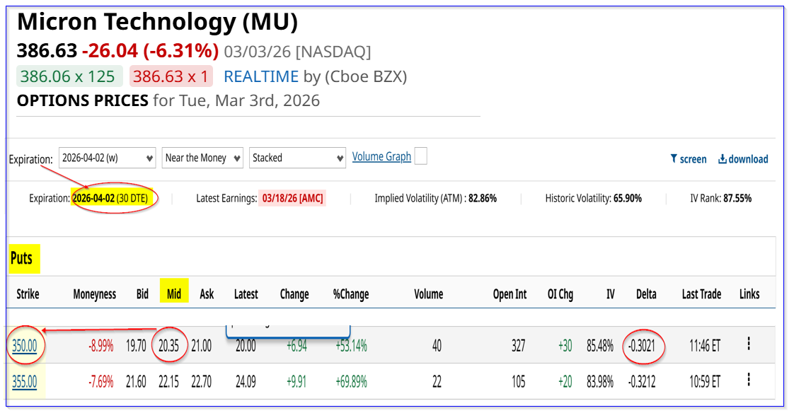Toggle the Volume Graph checkbox
Image resolution: width=794 pixels, height=413 pixels.
point(420,156)
